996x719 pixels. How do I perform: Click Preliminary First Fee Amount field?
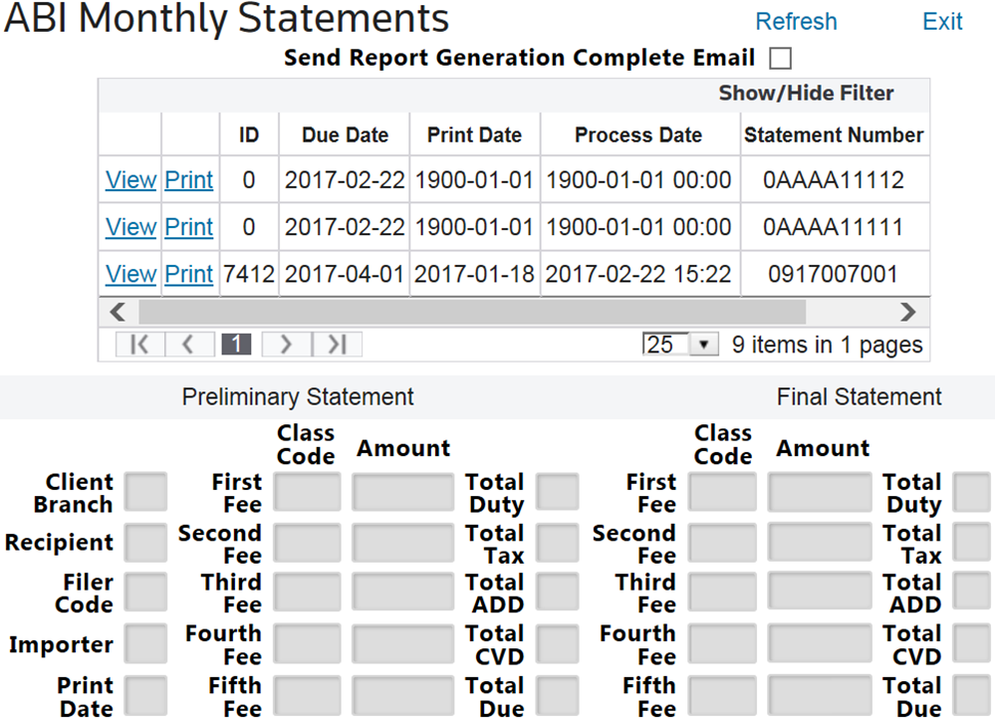click(x=402, y=493)
